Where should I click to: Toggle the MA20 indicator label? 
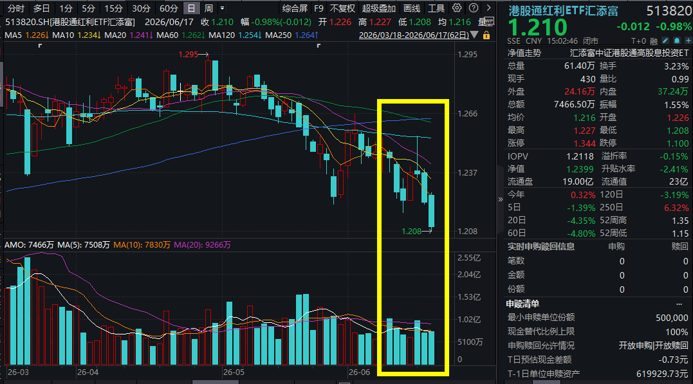[128, 35]
